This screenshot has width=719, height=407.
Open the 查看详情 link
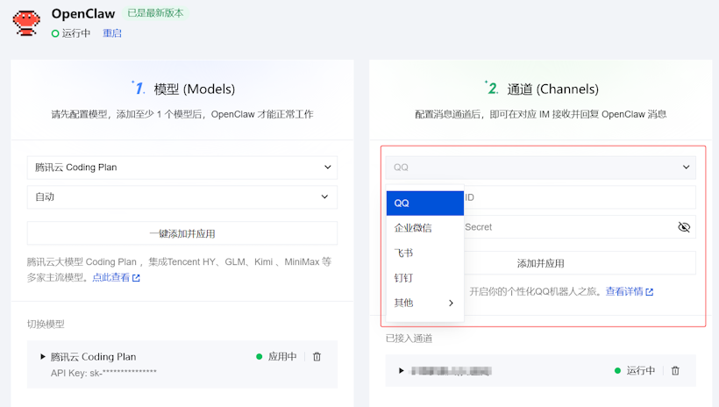pos(624,291)
